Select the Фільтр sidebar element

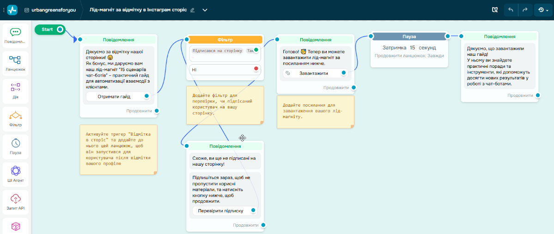click(x=15, y=118)
